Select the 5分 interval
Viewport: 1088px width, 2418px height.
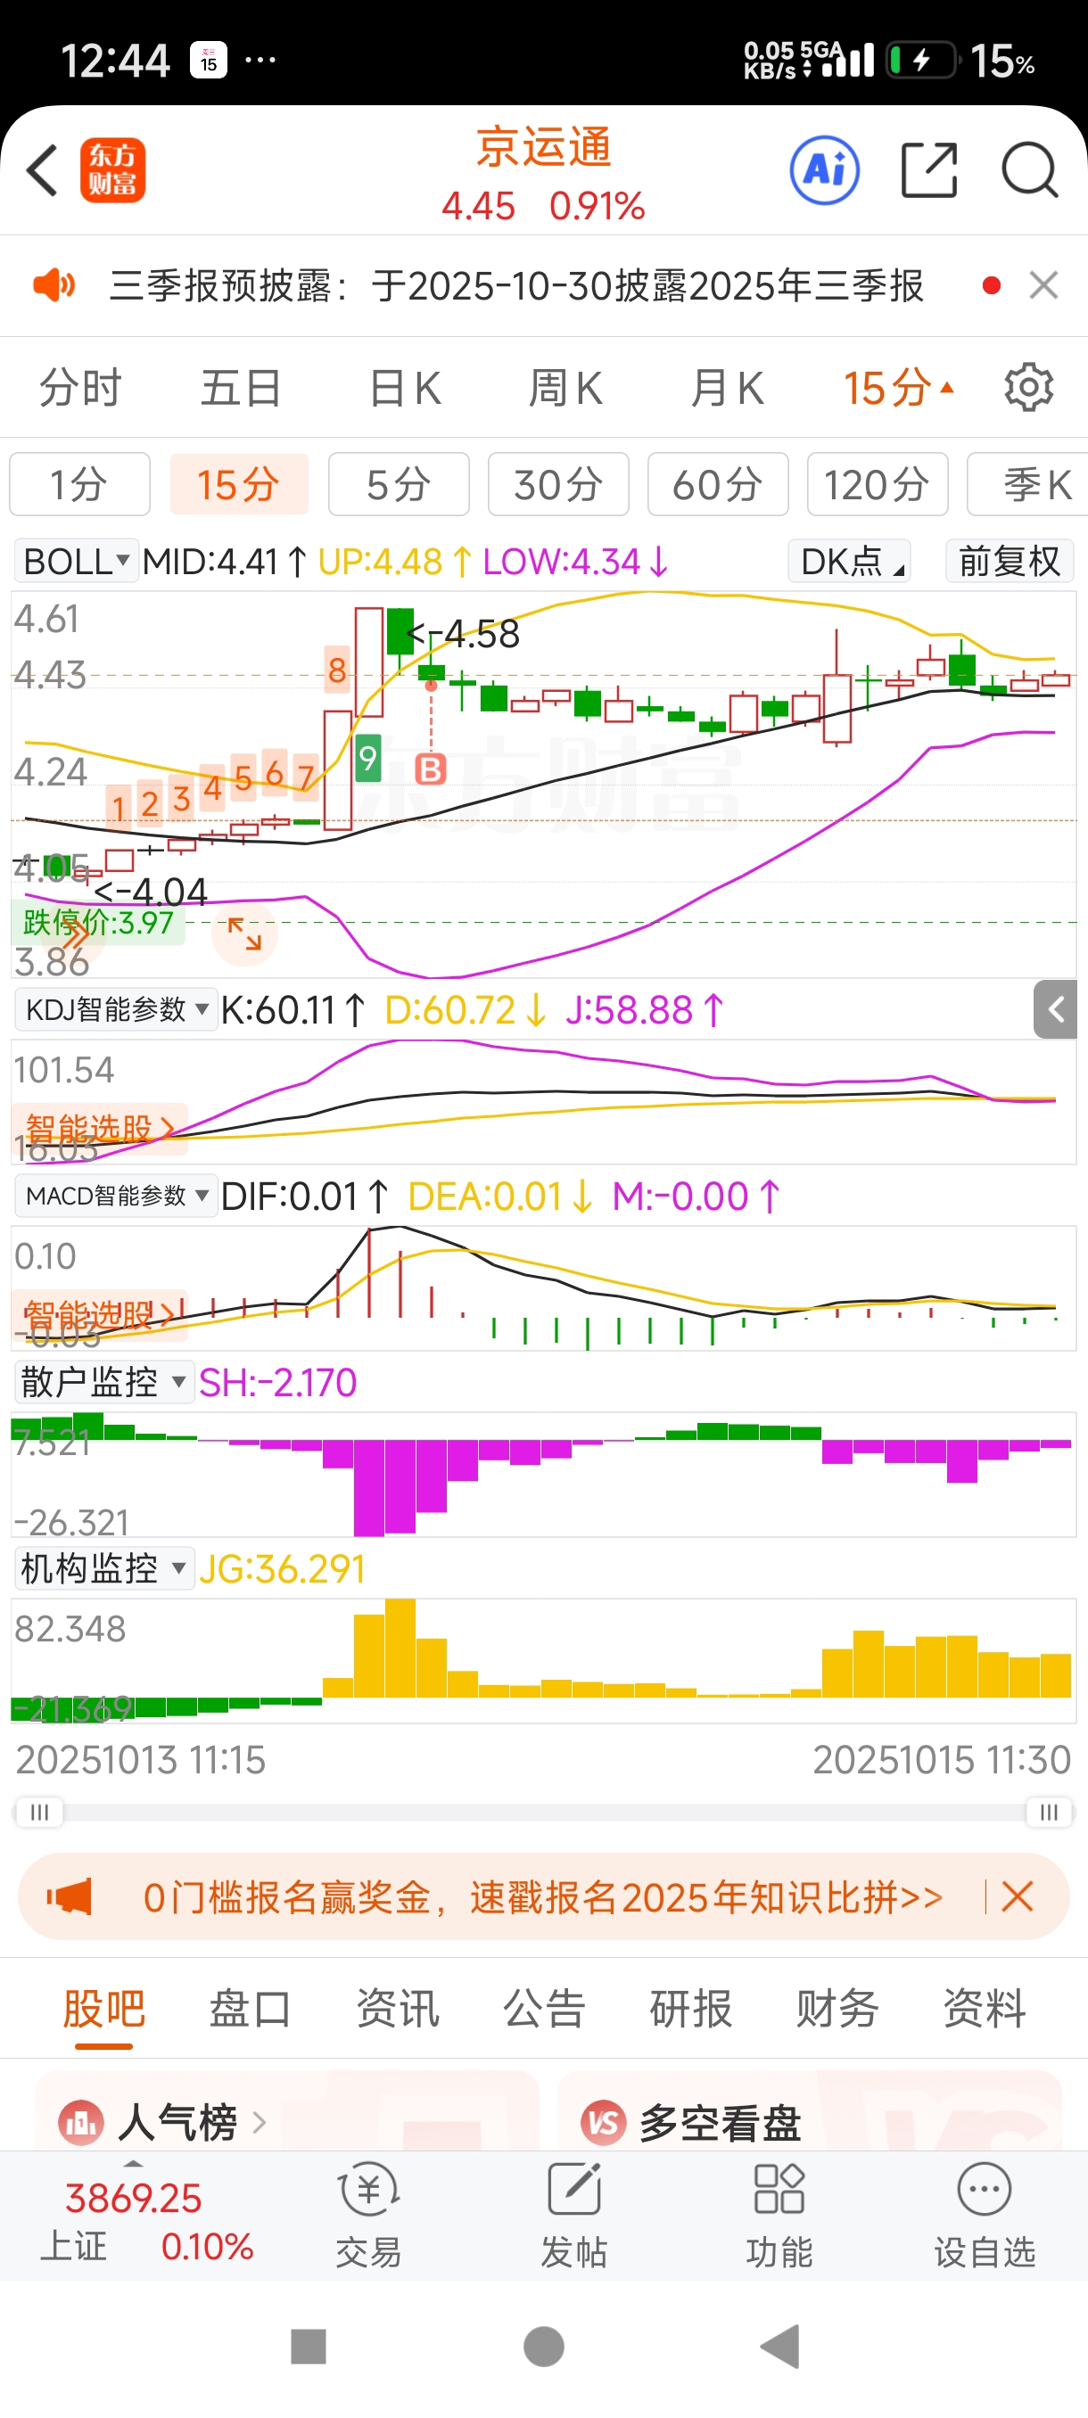[399, 484]
